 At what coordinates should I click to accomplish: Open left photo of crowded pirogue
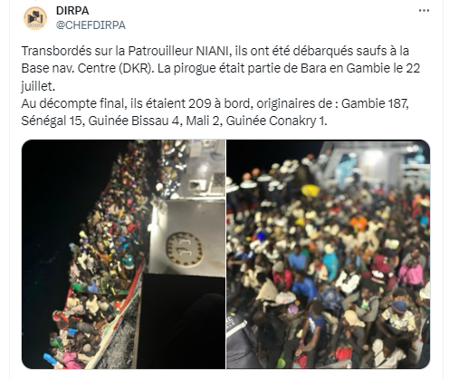[123, 254]
